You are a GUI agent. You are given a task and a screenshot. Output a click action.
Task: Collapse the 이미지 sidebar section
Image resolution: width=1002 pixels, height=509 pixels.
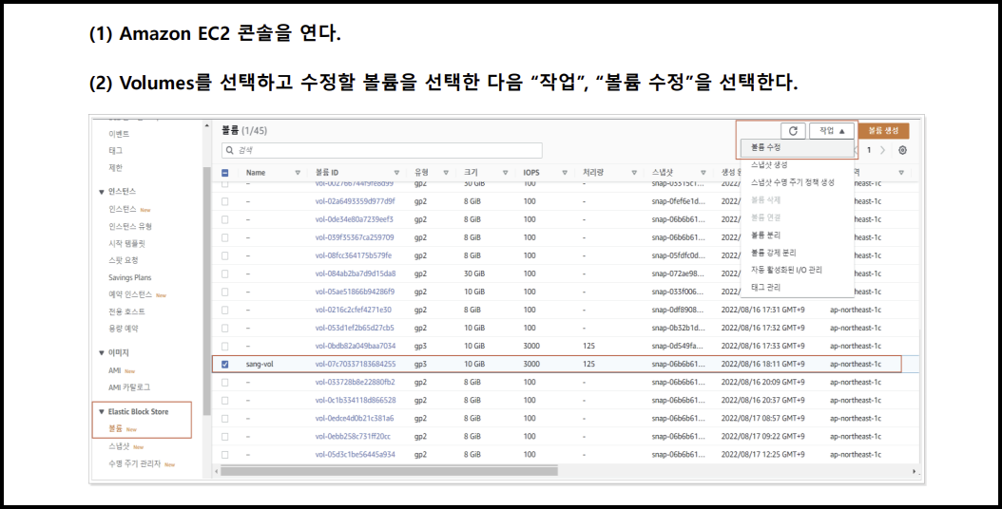click(x=102, y=352)
